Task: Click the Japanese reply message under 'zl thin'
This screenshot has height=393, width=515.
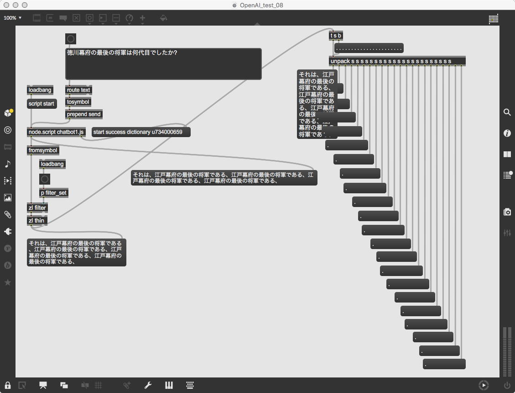Action: tap(77, 252)
